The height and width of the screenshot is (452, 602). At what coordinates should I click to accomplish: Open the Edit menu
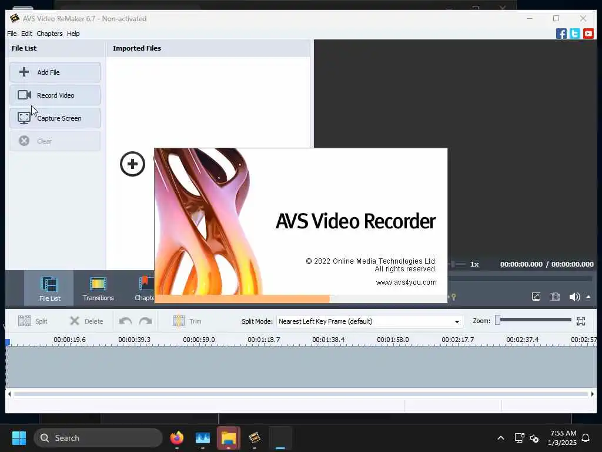[26, 34]
